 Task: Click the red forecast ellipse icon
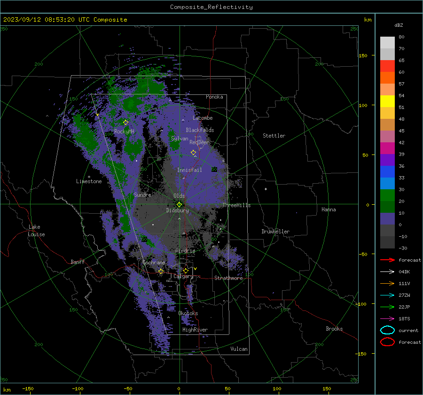click(x=387, y=342)
